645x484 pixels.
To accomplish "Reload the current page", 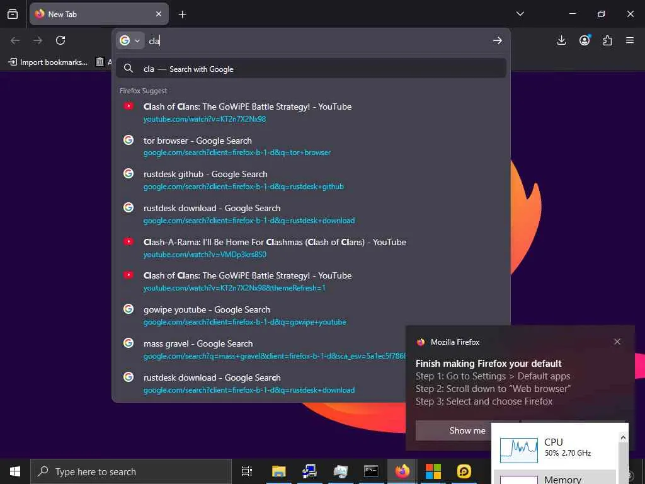I will (x=60, y=40).
